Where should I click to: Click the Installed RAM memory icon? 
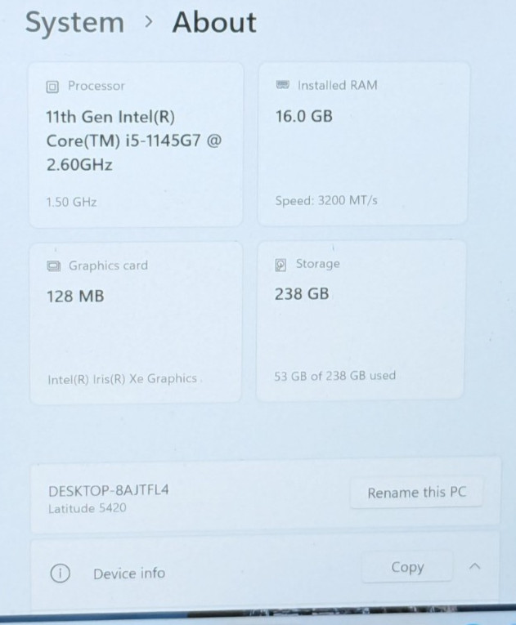pyautogui.click(x=283, y=85)
